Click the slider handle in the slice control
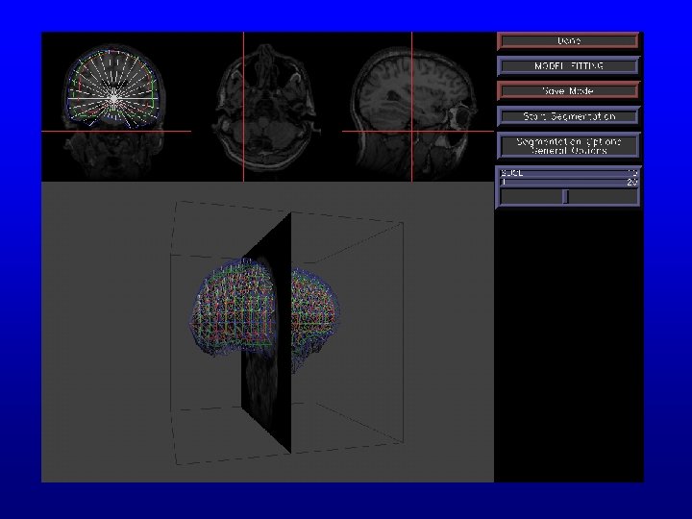The image size is (692, 519). coord(566,196)
